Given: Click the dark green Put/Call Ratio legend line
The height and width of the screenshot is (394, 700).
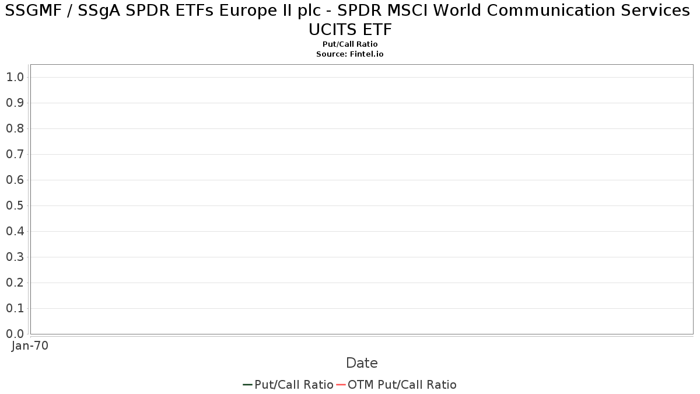Looking at the screenshot, I should click(247, 385).
